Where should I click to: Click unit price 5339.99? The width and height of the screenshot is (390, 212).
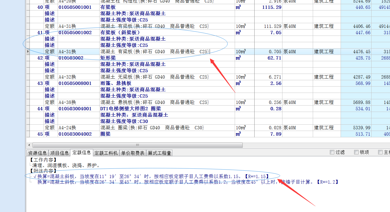click(362, 128)
